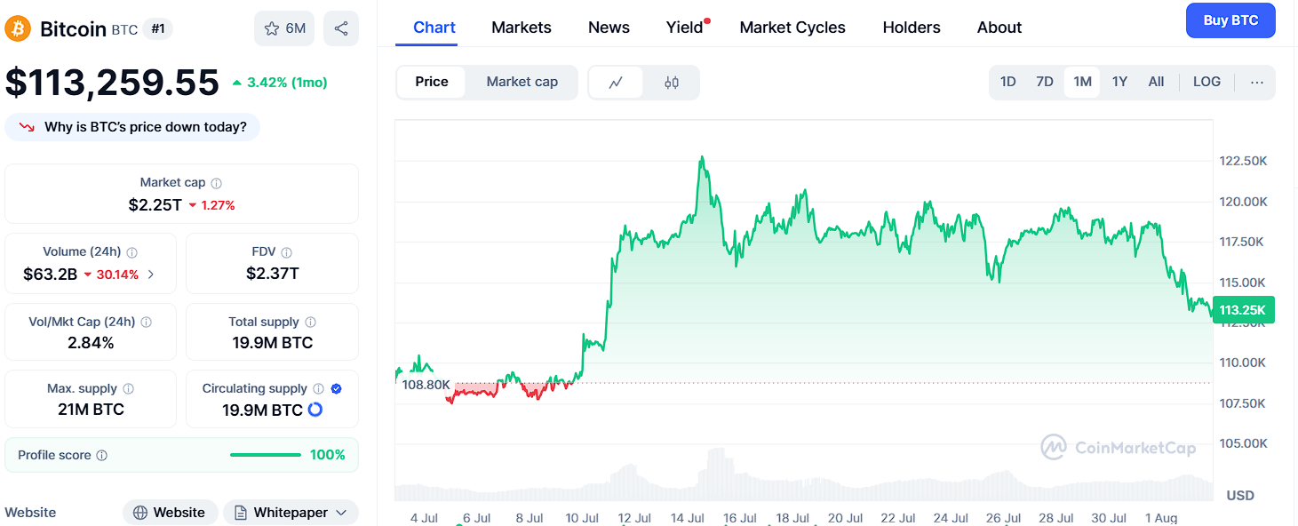Switch to line chart icon

tap(616, 83)
